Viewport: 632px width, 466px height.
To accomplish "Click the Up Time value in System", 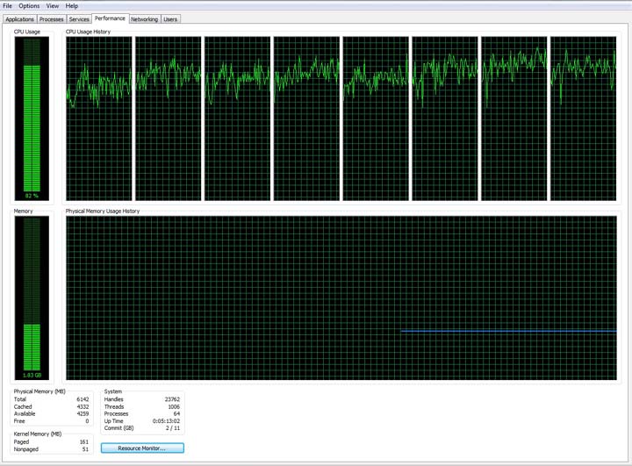I will (167, 421).
